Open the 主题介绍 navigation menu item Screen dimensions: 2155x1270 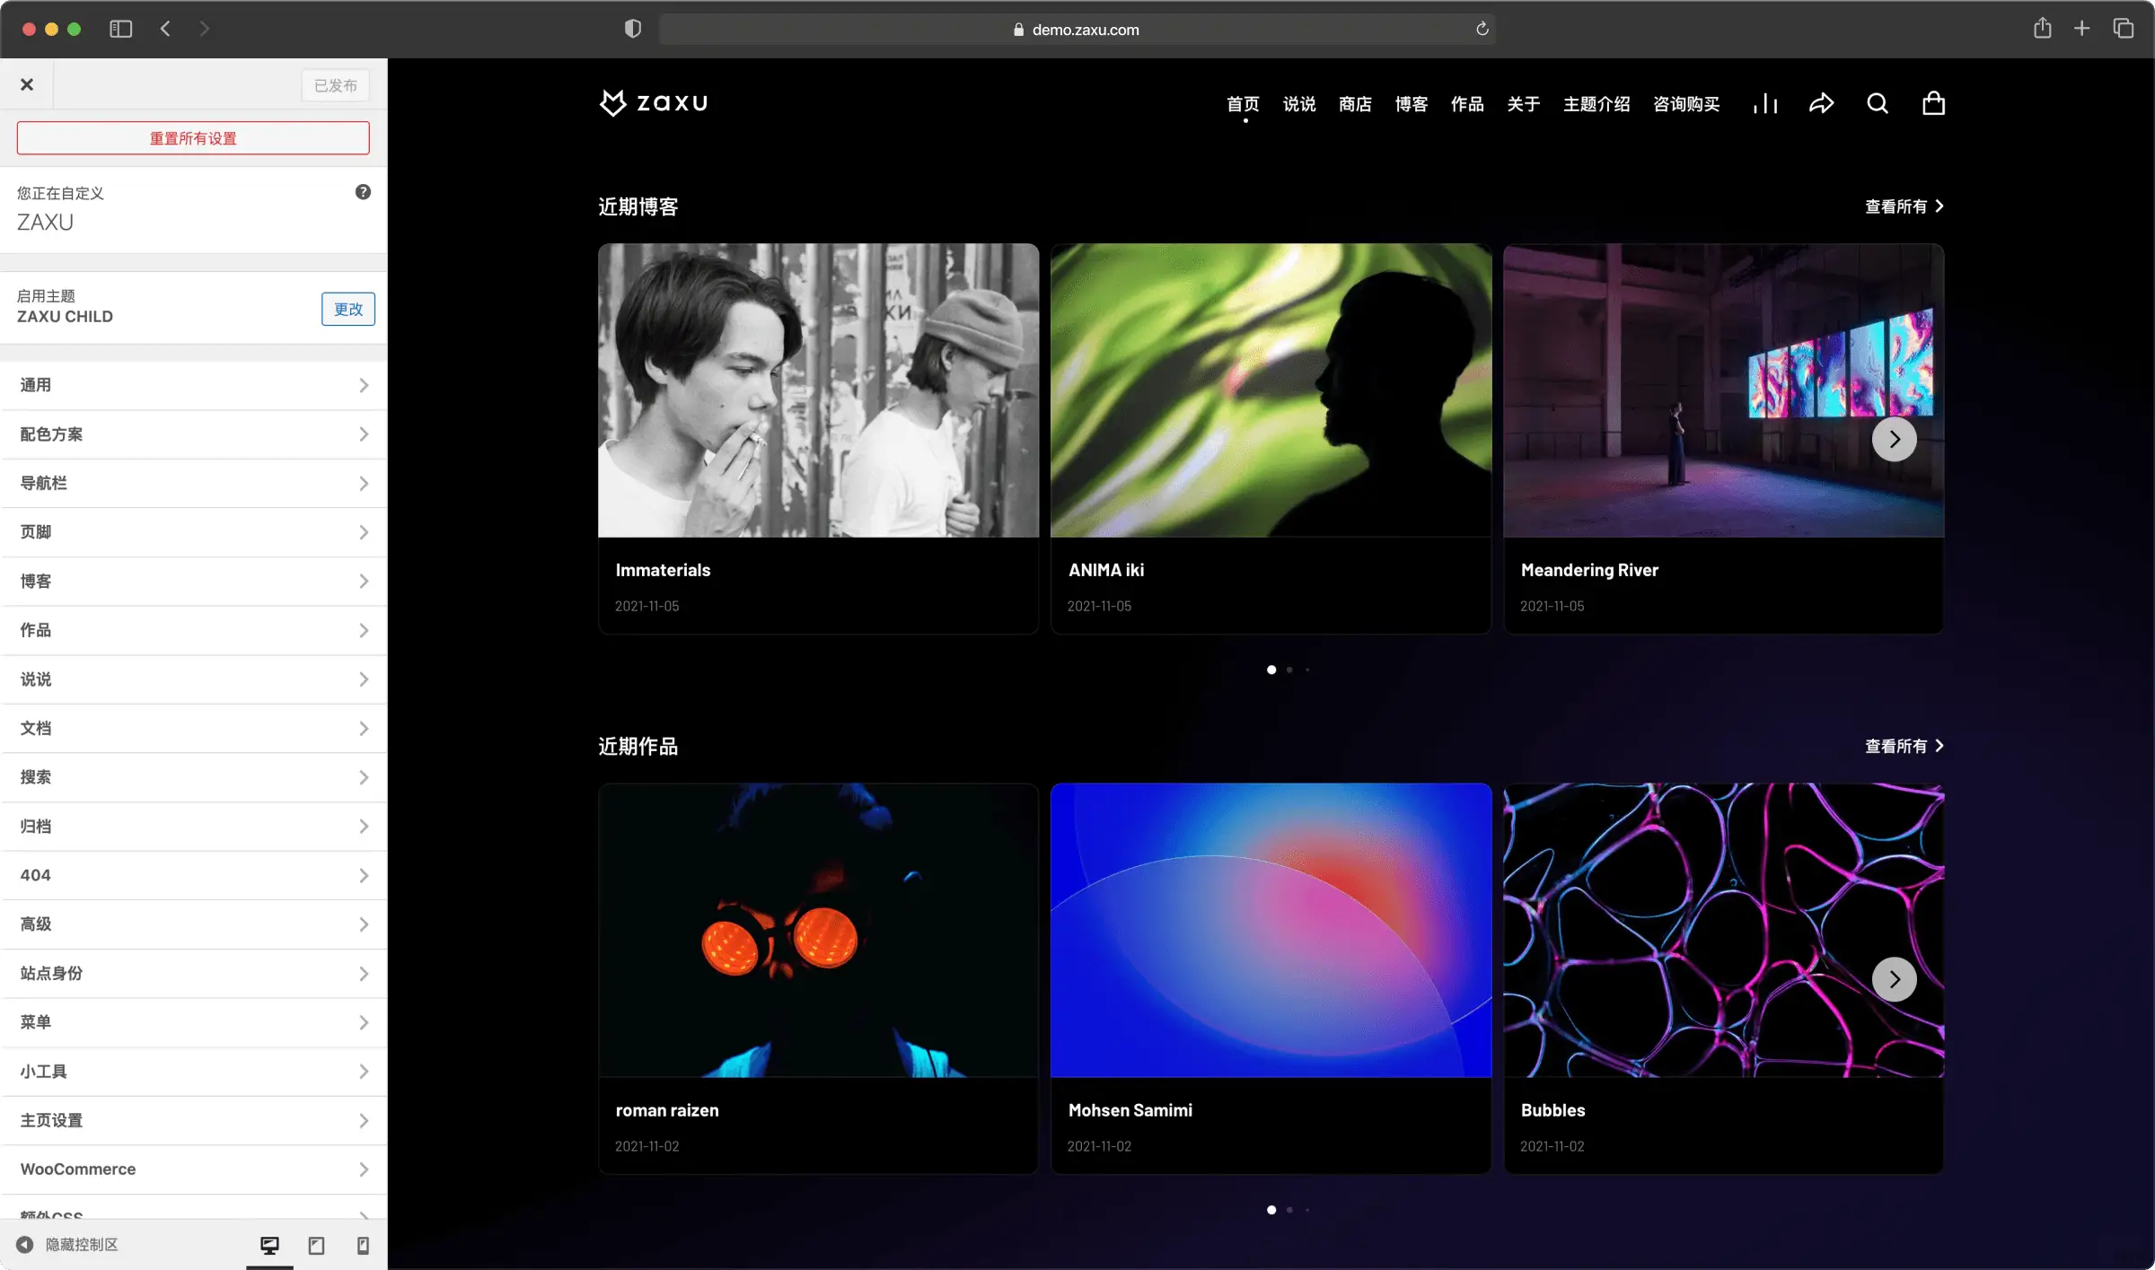coord(1596,104)
